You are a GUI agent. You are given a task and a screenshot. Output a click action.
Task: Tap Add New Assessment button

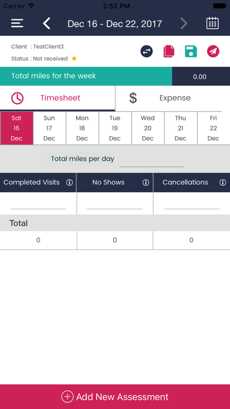point(115,397)
